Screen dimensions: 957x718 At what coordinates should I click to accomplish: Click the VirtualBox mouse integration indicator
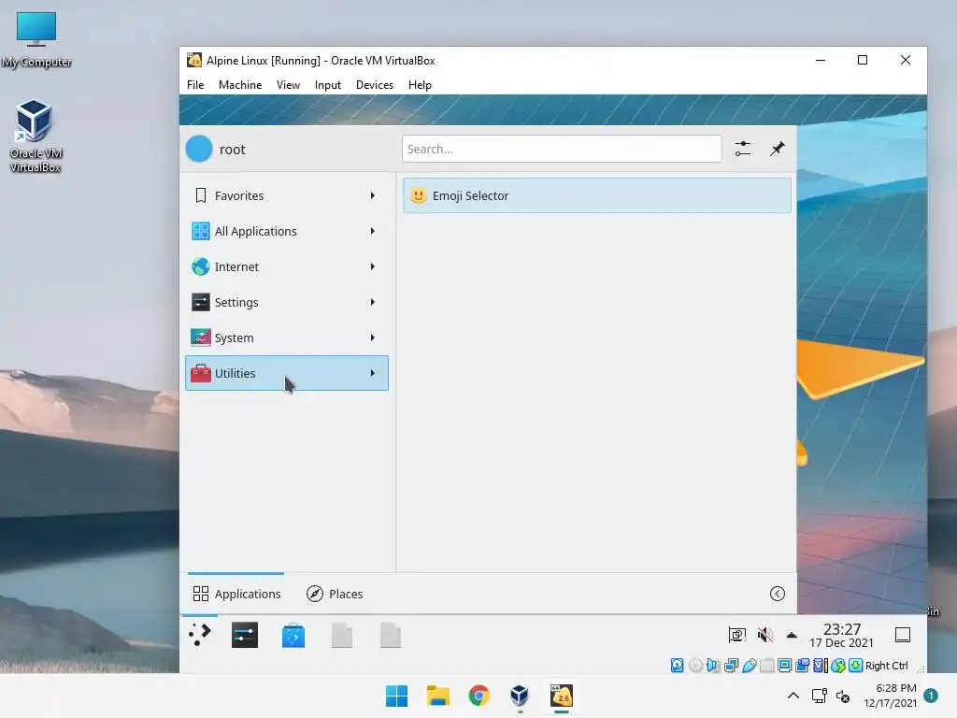click(x=838, y=666)
